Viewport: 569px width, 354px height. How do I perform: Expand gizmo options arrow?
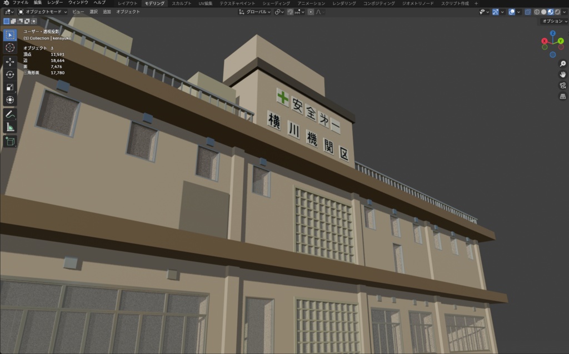click(x=502, y=12)
